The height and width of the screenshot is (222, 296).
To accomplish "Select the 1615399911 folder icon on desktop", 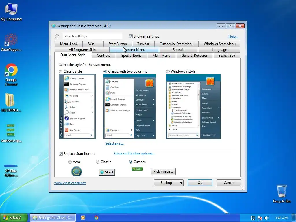I will 11,103.
